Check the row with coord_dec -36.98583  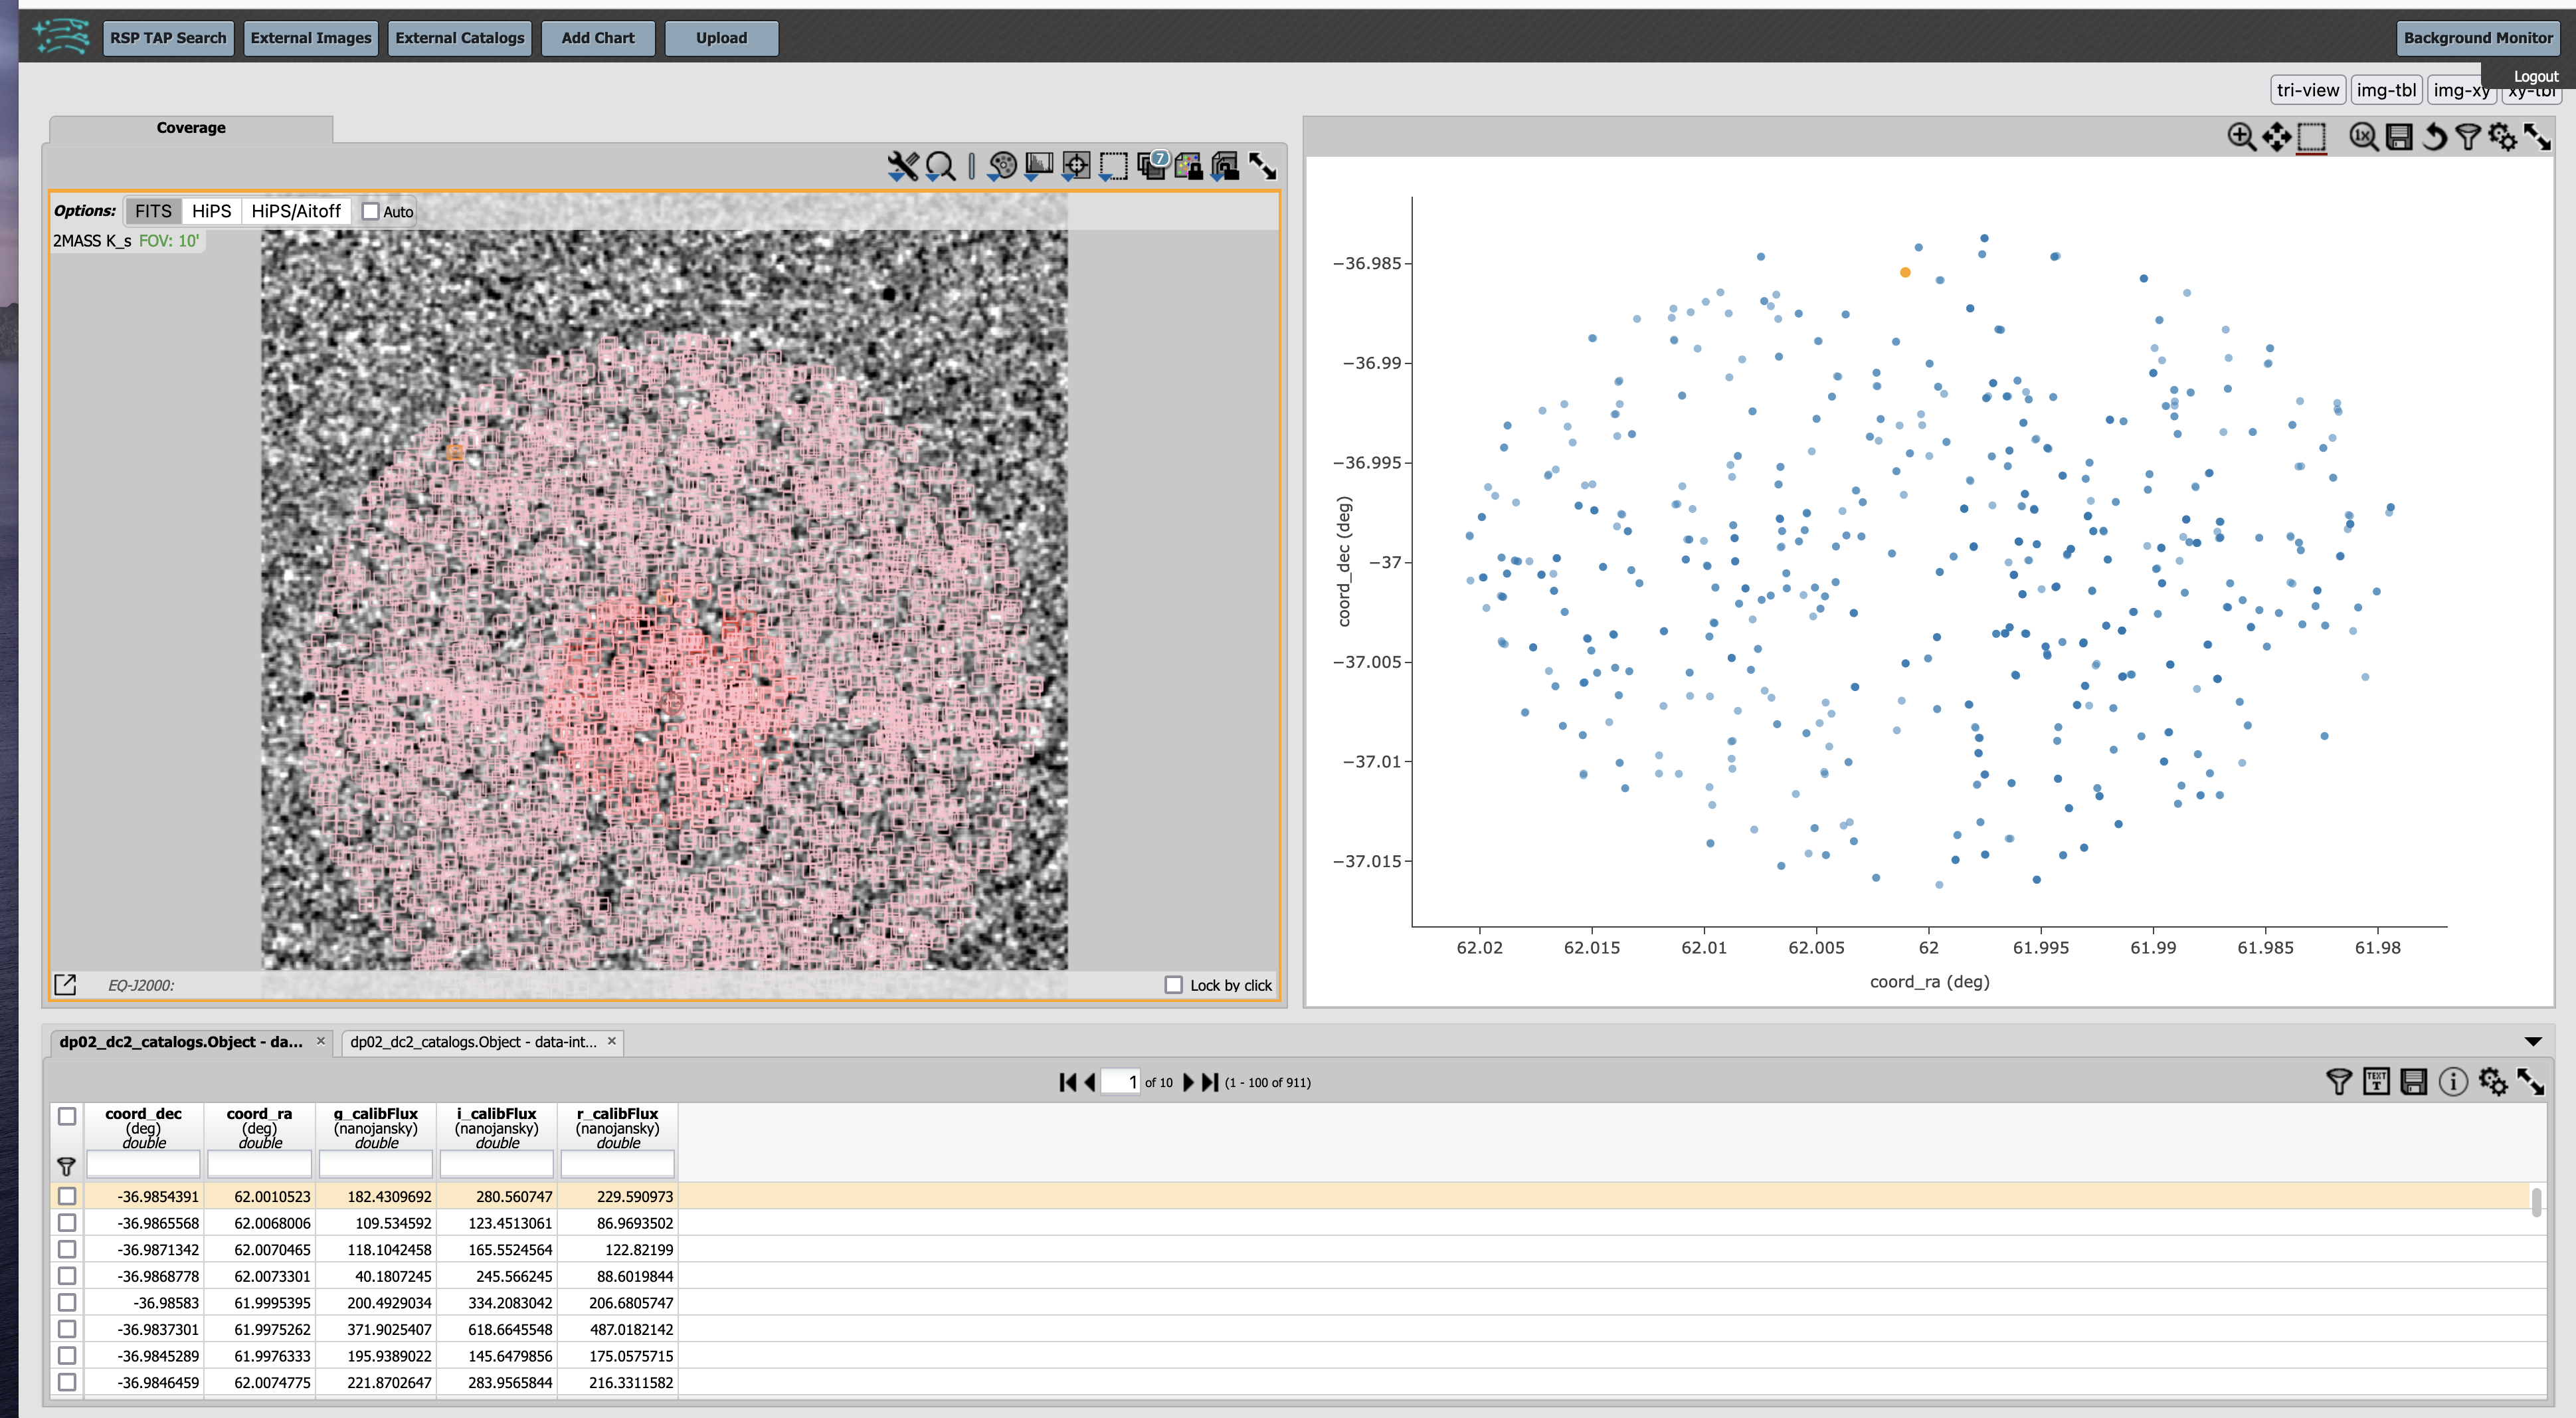(67, 1302)
